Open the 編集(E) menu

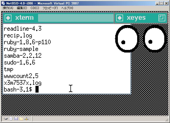coord(22,8)
